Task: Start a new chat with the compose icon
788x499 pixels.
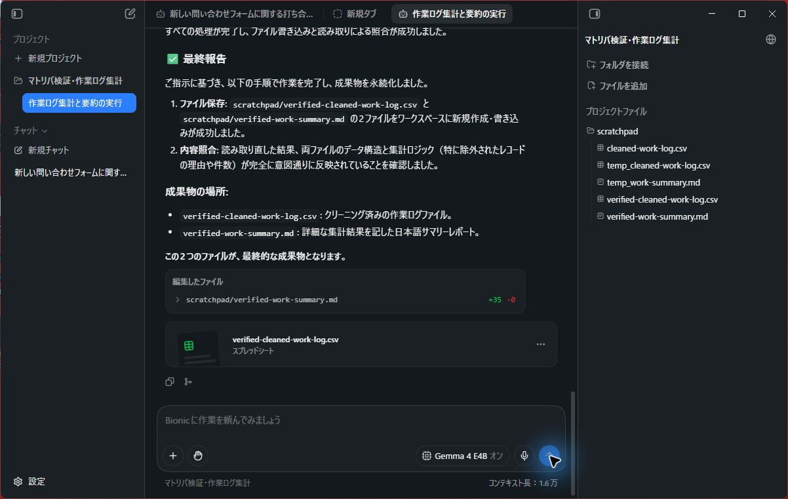Action: [x=130, y=14]
